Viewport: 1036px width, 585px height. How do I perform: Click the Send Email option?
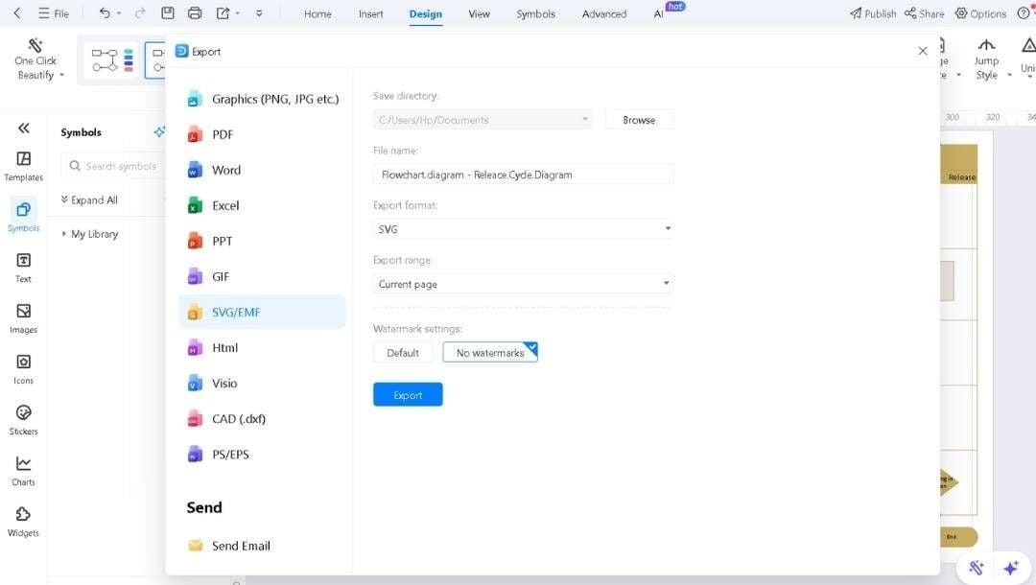pos(243,545)
